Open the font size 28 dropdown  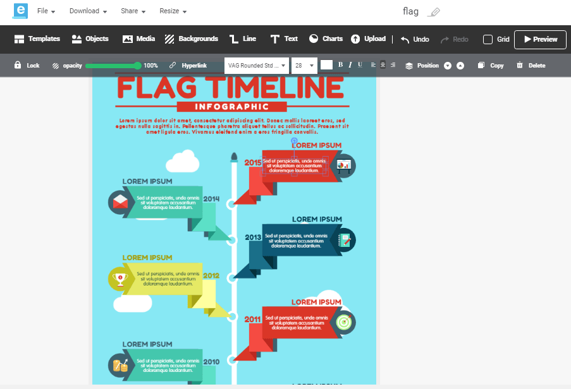[x=304, y=65]
